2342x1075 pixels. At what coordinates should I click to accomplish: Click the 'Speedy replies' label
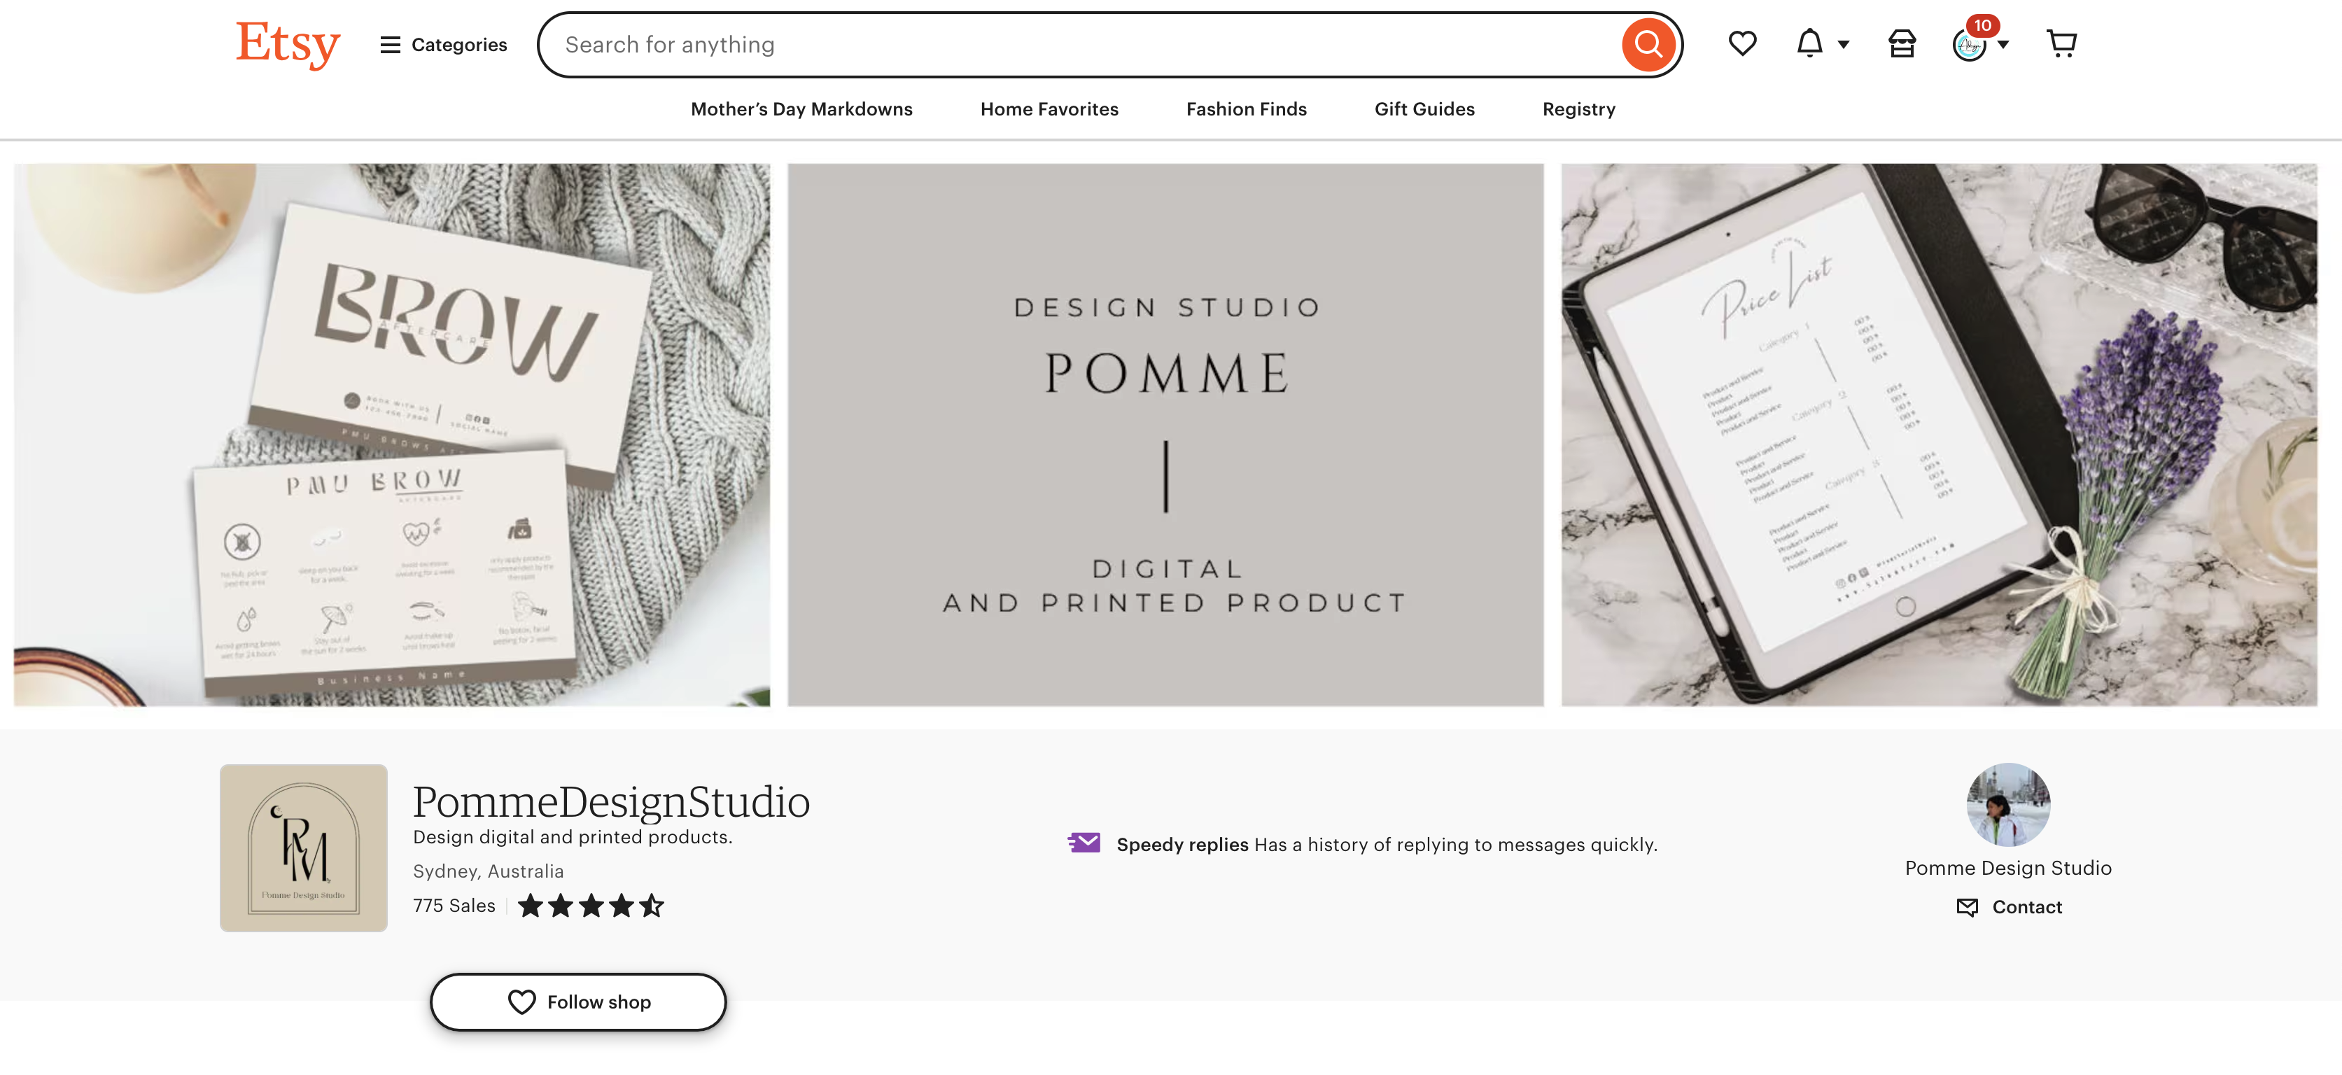pyautogui.click(x=1182, y=844)
